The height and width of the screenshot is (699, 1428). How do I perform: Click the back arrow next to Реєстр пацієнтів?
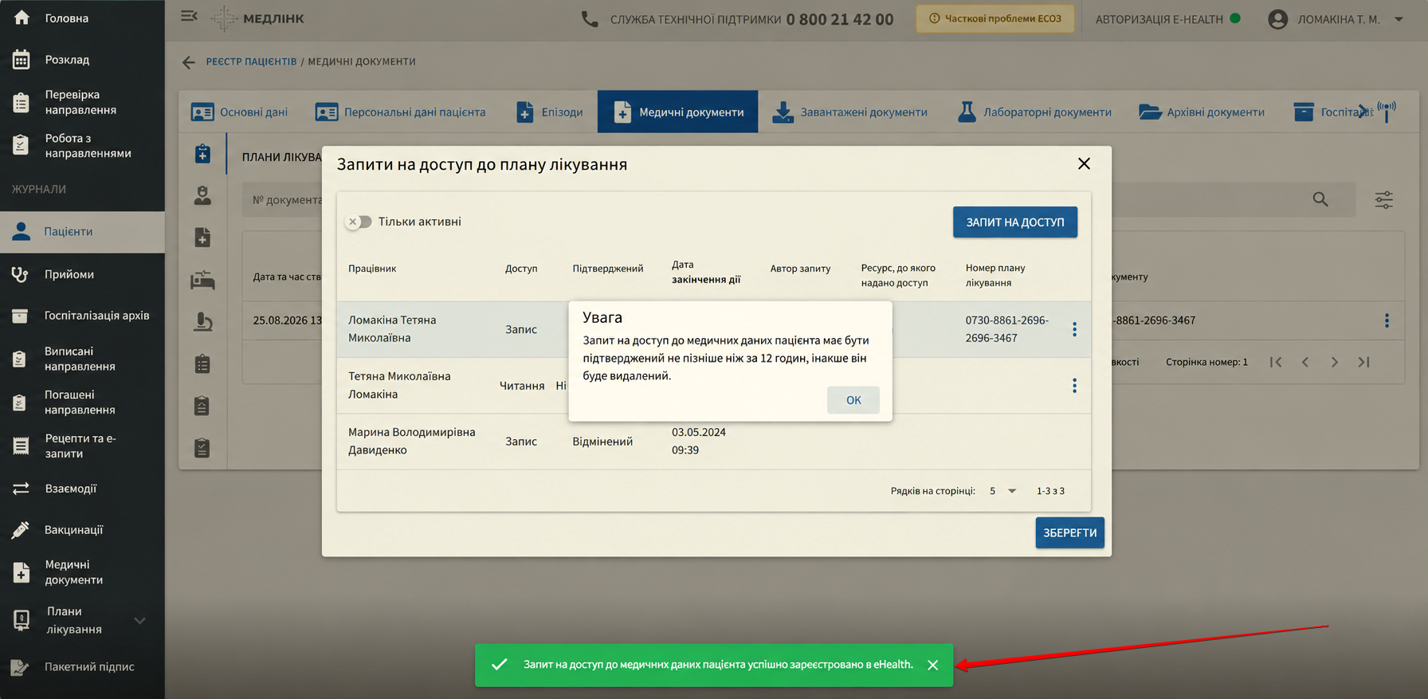coord(188,62)
